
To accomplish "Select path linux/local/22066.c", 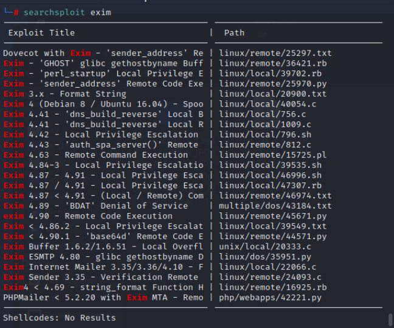I will tap(268, 267).
